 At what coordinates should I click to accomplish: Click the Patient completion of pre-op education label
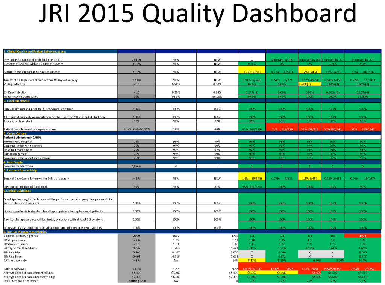coord(35,129)
